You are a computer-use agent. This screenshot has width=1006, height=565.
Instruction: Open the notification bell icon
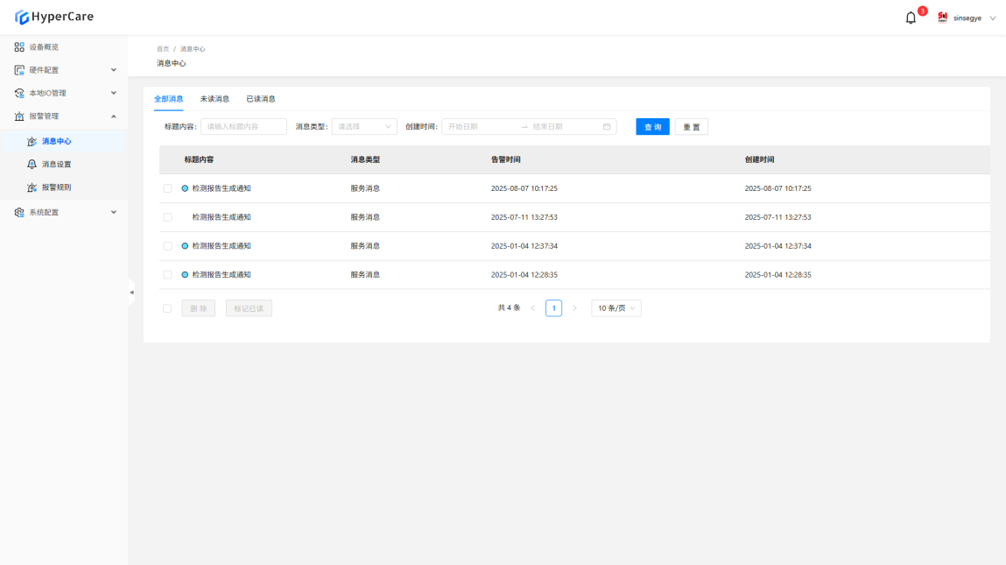pos(911,18)
